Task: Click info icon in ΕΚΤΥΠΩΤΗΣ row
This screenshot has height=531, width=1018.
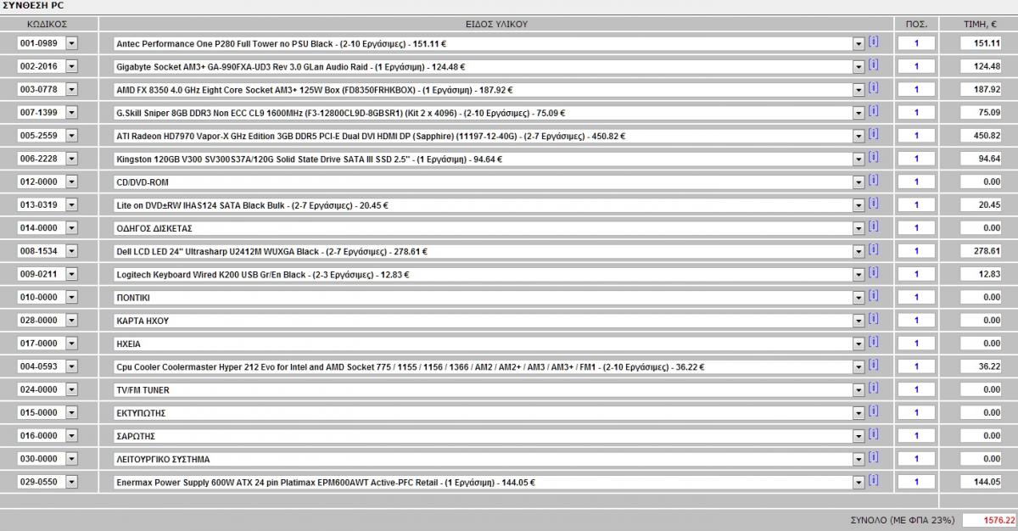Action: pyautogui.click(x=873, y=411)
